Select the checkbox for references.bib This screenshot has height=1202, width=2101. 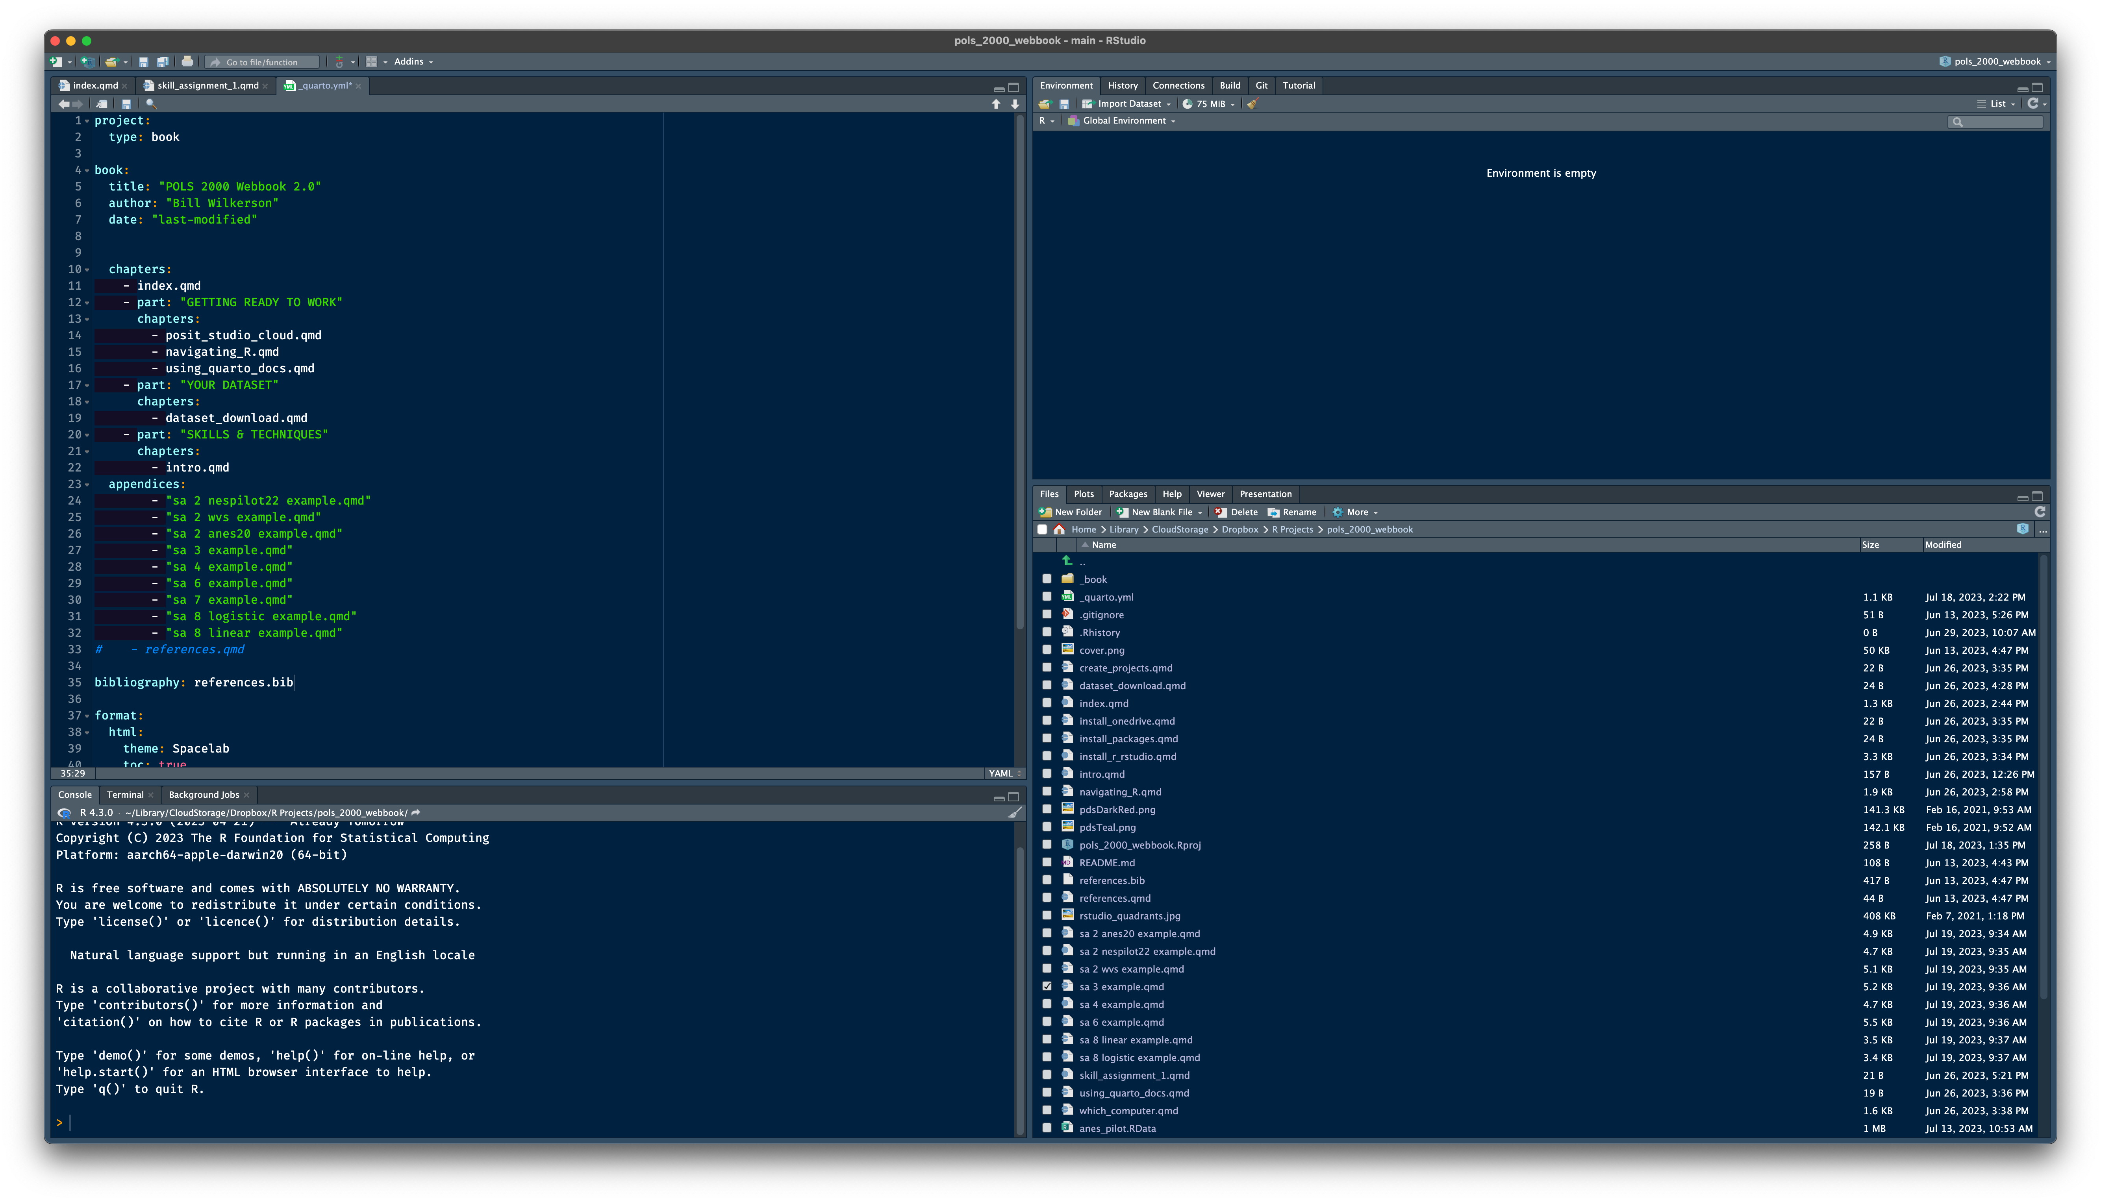coord(1047,880)
